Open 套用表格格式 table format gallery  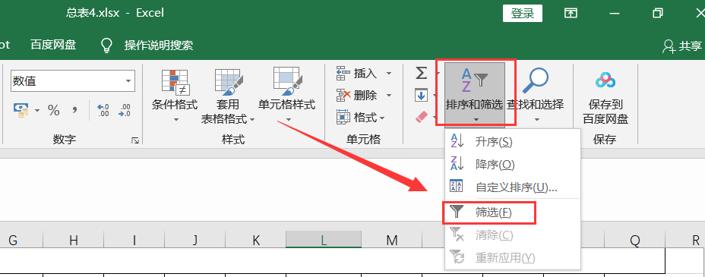pyautogui.click(x=227, y=96)
